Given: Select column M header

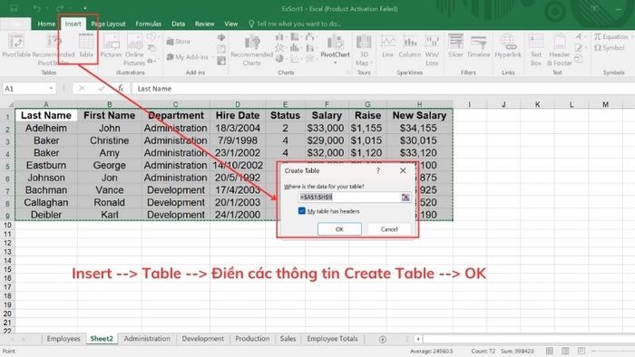Looking at the screenshot, I should coord(605,104).
